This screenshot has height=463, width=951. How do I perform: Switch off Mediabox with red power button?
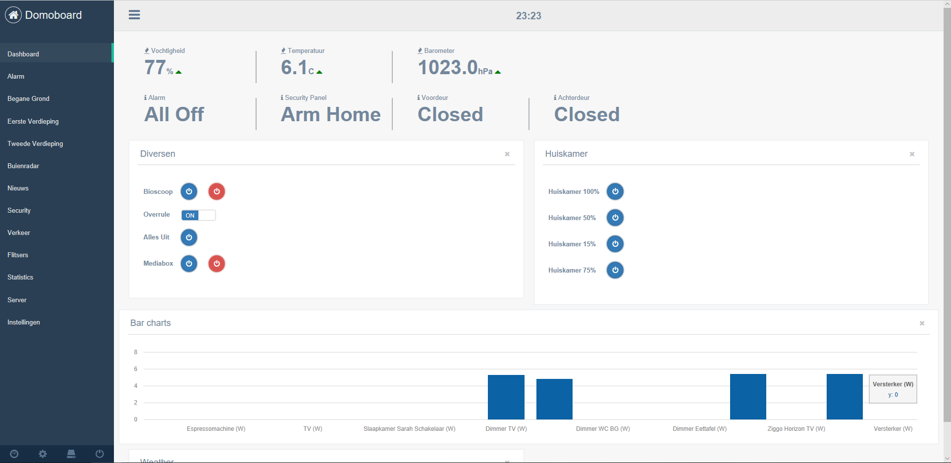coord(216,264)
